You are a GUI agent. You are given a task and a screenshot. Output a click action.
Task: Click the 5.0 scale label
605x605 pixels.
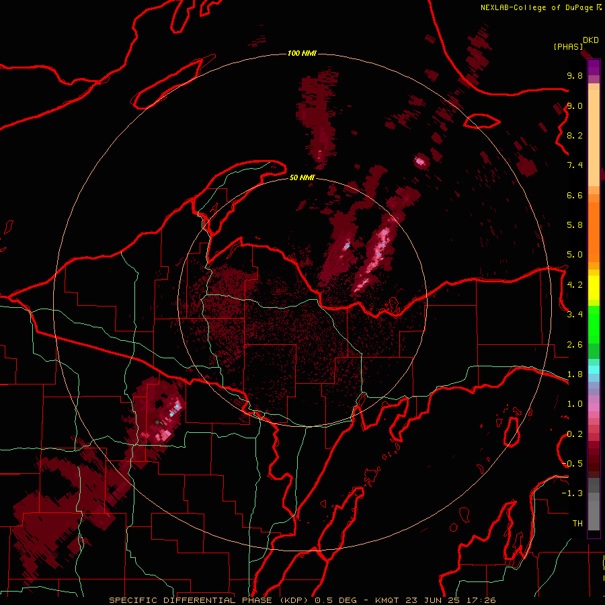pyautogui.click(x=575, y=255)
